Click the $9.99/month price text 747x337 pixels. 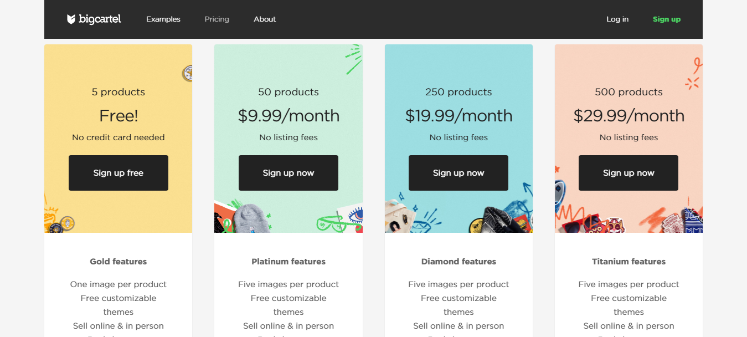[x=289, y=116]
